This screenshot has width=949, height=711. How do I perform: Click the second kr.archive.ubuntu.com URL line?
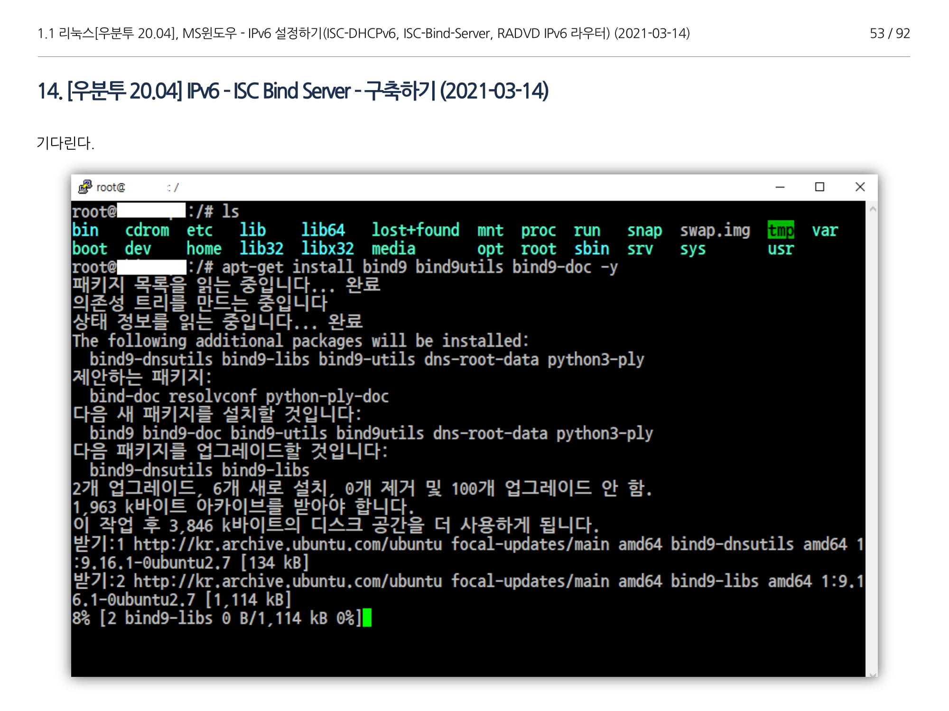coord(287,581)
